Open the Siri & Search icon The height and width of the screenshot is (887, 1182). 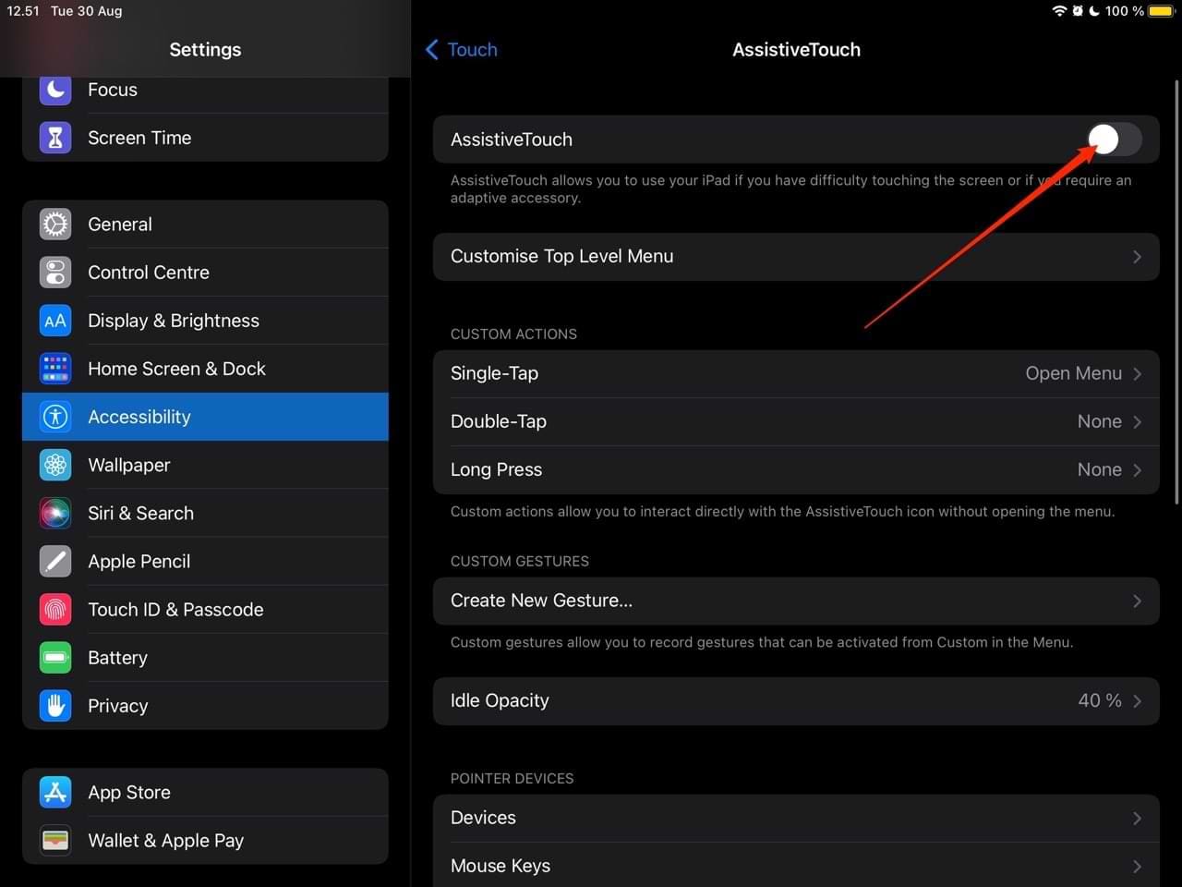coord(55,513)
